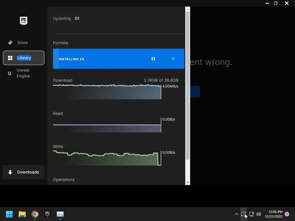Click the sync update tray icon
This screenshot has width=295, height=221.
pyautogui.click(x=243, y=214)
